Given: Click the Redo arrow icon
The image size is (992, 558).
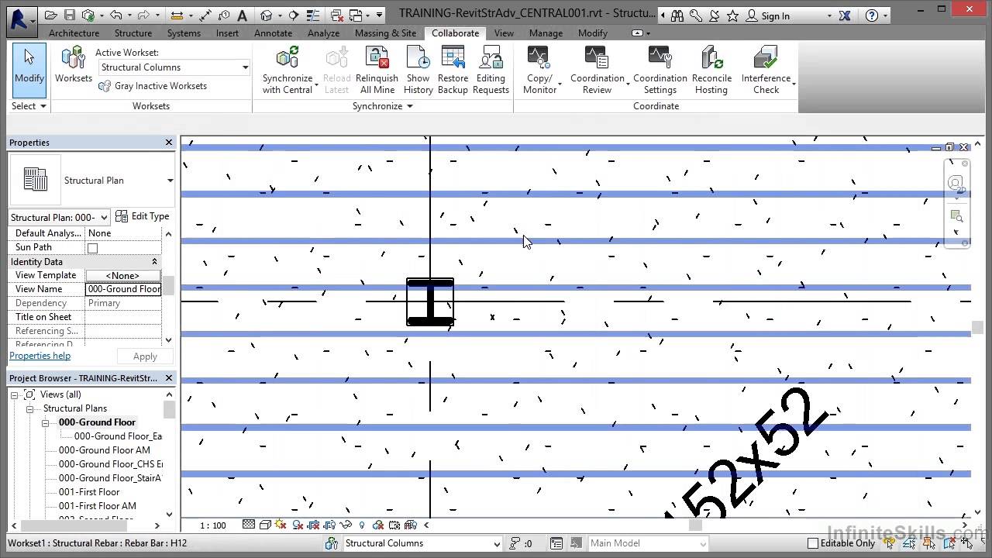Looking at the screenshot, I should point(143,15).
